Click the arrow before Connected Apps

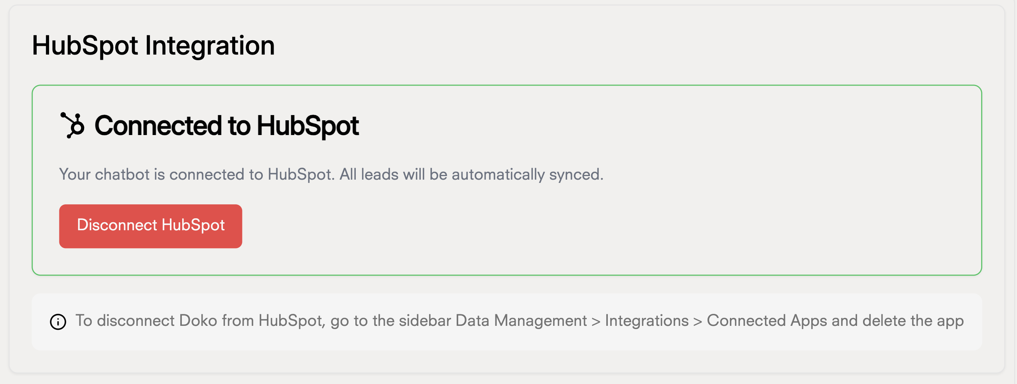[698, 321]
